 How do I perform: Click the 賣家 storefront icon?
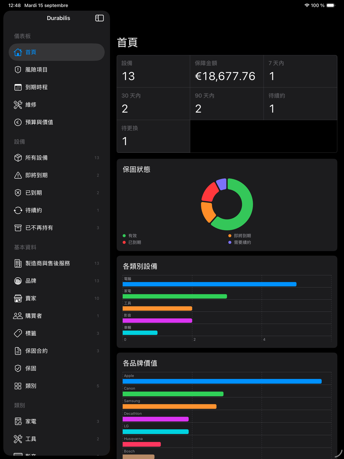(18, 299)
